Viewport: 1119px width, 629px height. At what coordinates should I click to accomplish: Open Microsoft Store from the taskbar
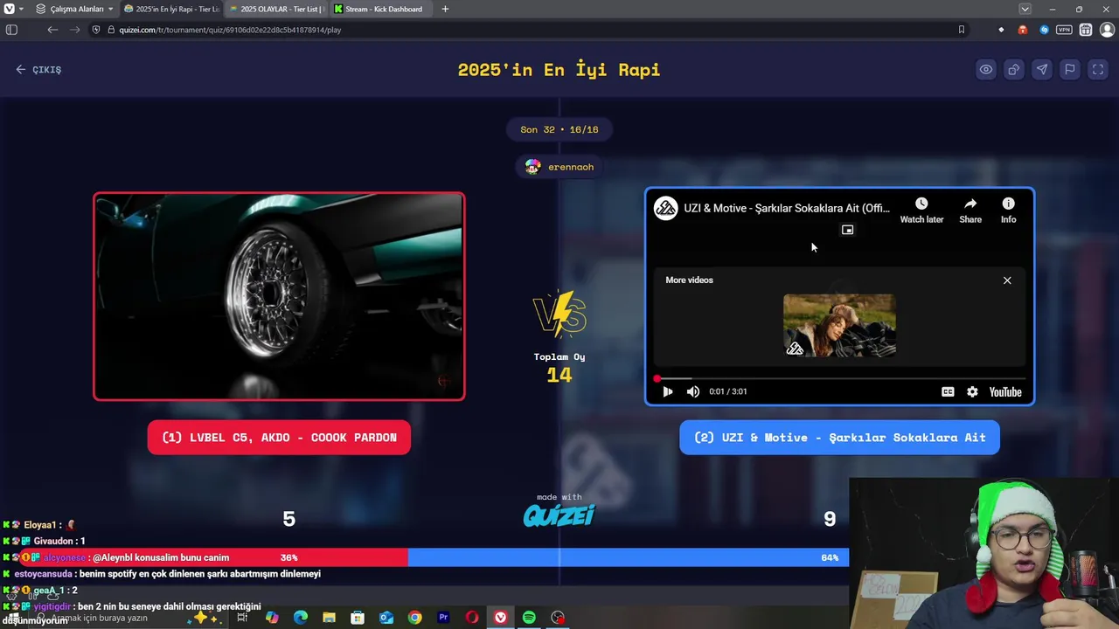coord(358,618)
